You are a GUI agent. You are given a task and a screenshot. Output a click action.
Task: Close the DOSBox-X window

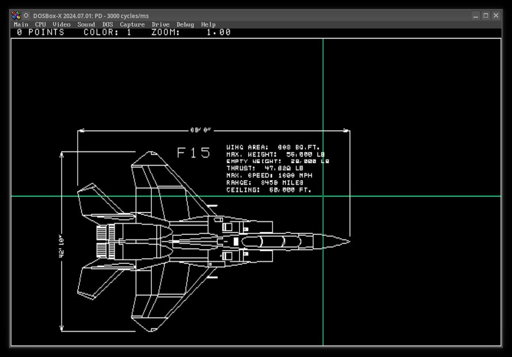click(x=496, y=15)
